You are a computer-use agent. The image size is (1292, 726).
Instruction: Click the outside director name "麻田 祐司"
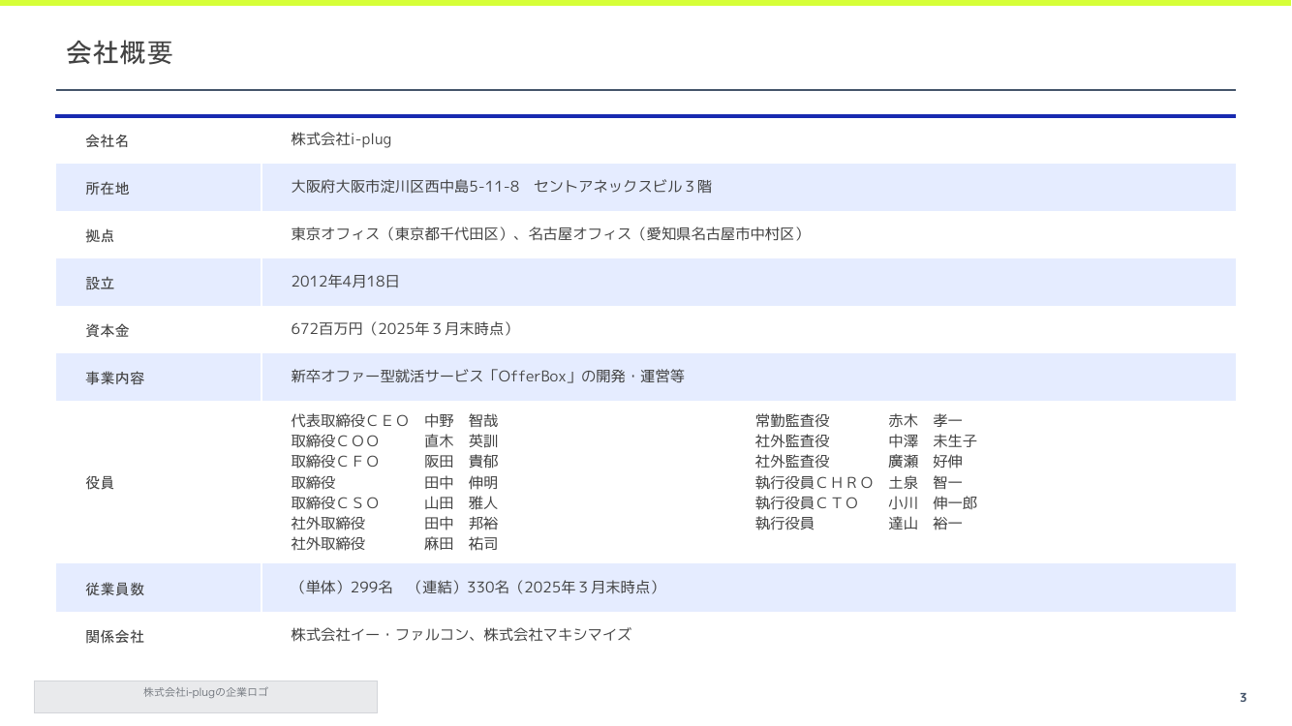461,544
